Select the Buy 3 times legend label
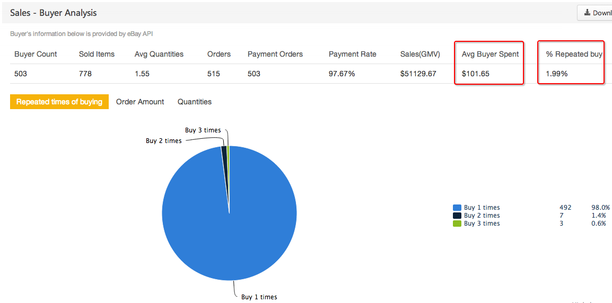Viewport: 612px width, 303px height. pyautogui.click(x=482, y=224)
